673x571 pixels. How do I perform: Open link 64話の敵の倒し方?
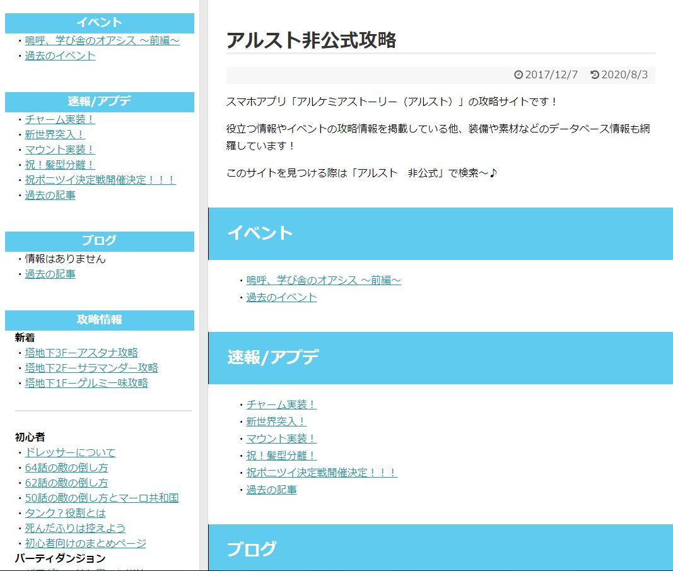[66, 467]
